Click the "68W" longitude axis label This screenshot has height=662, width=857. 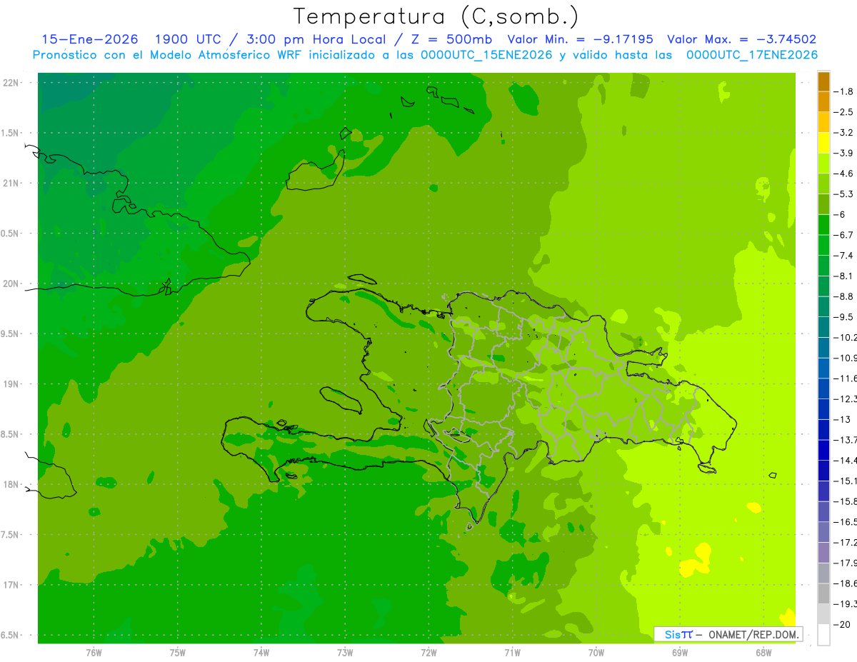pyautogui.click(x=763, y=652)
